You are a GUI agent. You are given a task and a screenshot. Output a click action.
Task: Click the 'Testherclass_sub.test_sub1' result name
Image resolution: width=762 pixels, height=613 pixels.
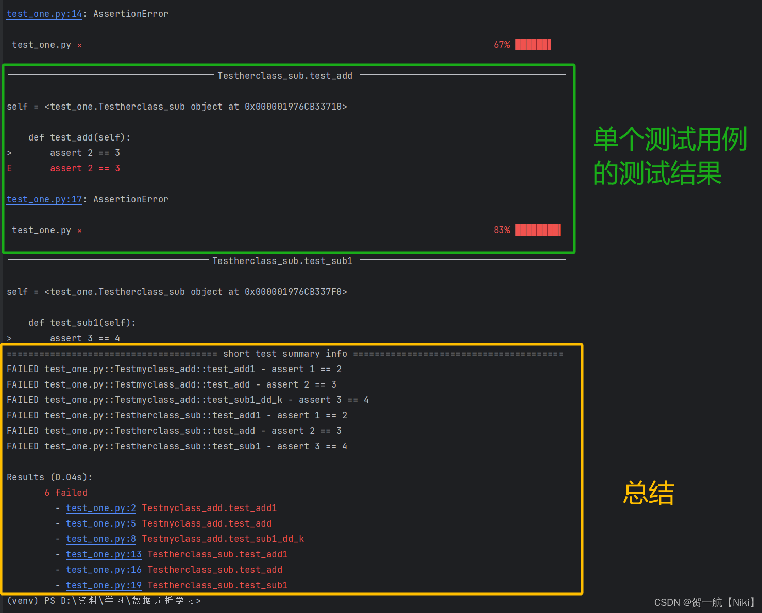[x=217, y=585]
